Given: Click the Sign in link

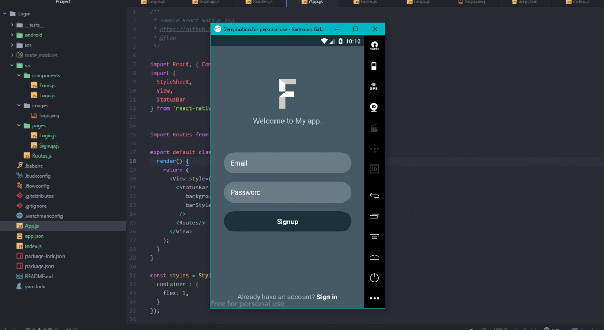Looking at the screenshot, I should [x=327, y=297].
